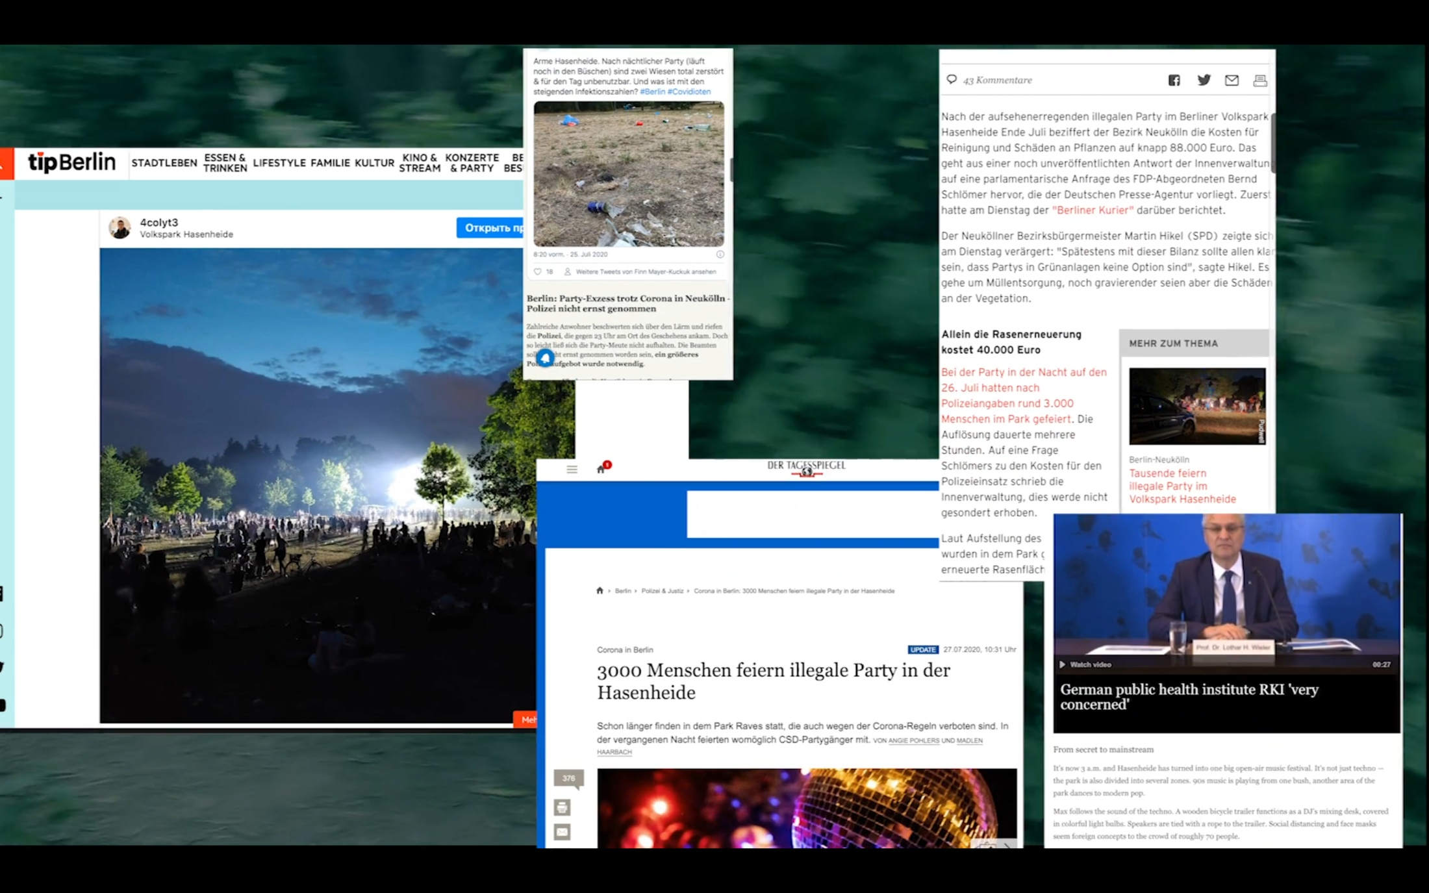Viewport: 1429px width, 893px height.
Task: Share article via Twitter bird icon
Action: point(1204,80)
